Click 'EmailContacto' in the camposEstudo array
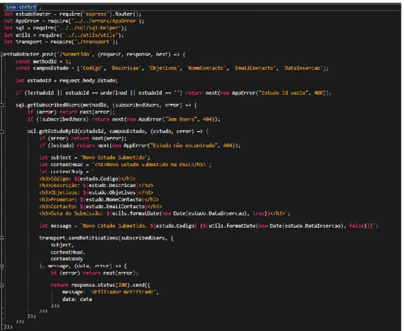Screen dimensions: 404x331 click(x=254, y=68)
